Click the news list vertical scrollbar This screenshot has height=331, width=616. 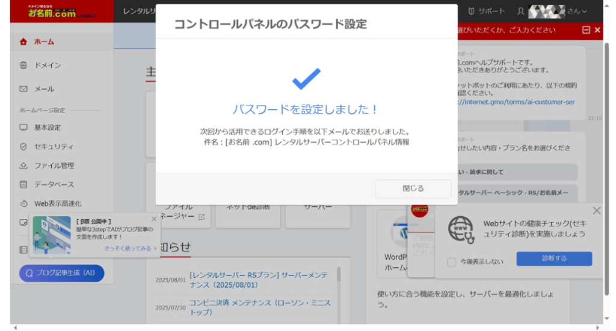(x=338, y=276)
